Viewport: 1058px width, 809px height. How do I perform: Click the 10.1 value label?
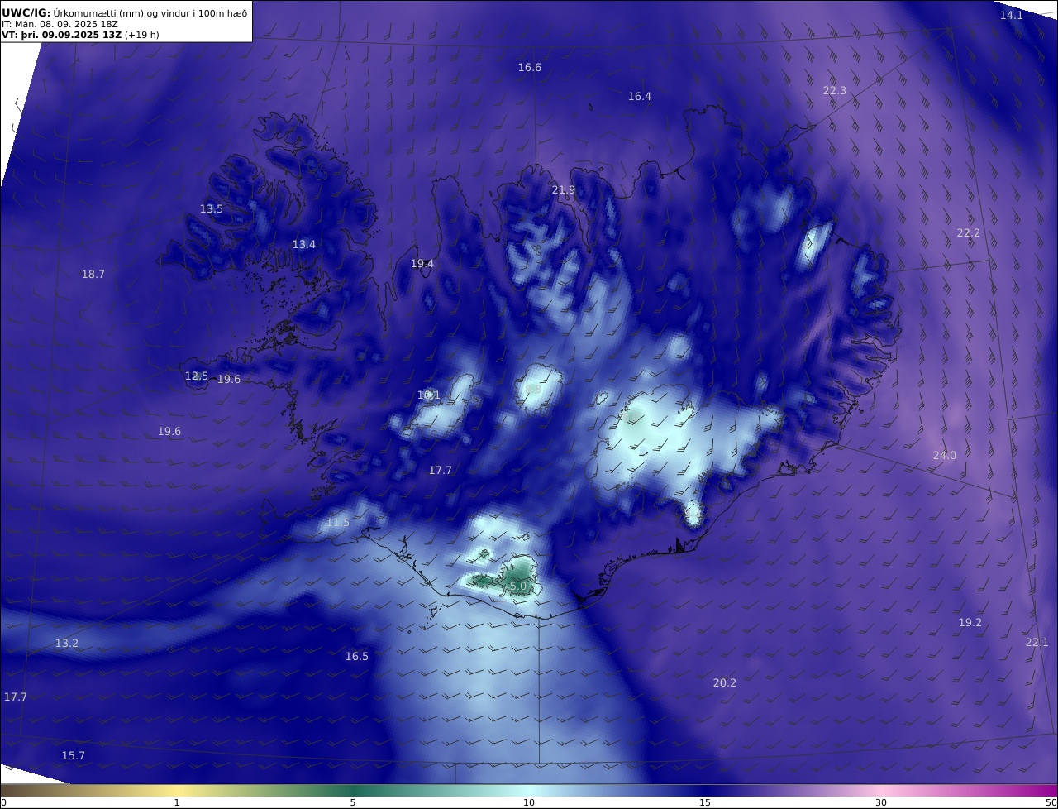(429, 395)
